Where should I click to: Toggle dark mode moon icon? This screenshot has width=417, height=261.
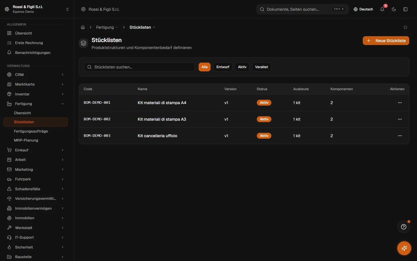tap(394, 9)
